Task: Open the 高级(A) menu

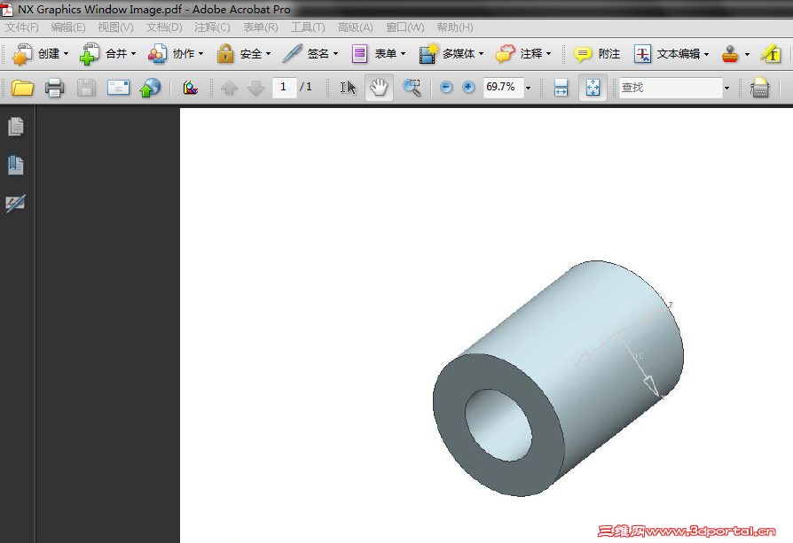Action: 356,27
